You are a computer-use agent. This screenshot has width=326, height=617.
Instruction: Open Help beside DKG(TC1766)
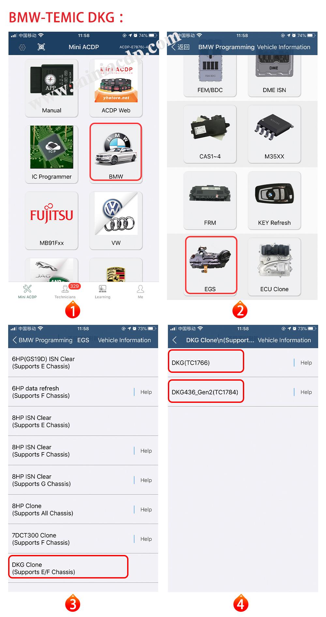pyautogui.click(x=306, y=363)
